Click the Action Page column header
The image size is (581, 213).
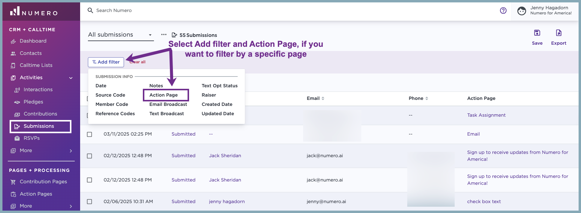[x=481, y=98]
